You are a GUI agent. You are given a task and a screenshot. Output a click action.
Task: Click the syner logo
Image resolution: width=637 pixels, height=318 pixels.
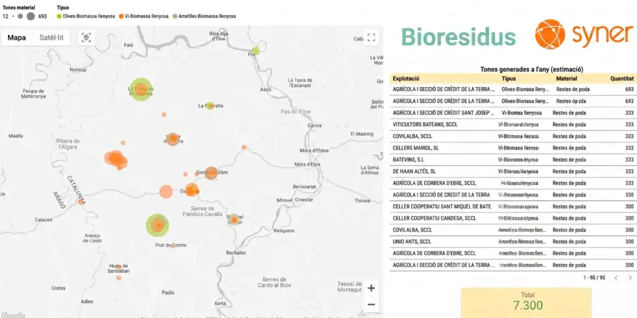[584, 34]
